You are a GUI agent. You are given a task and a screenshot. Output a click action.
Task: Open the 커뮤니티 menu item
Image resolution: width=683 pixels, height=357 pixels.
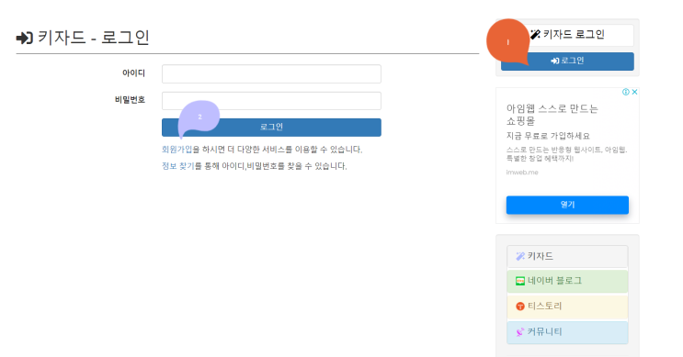coord(567,332)
